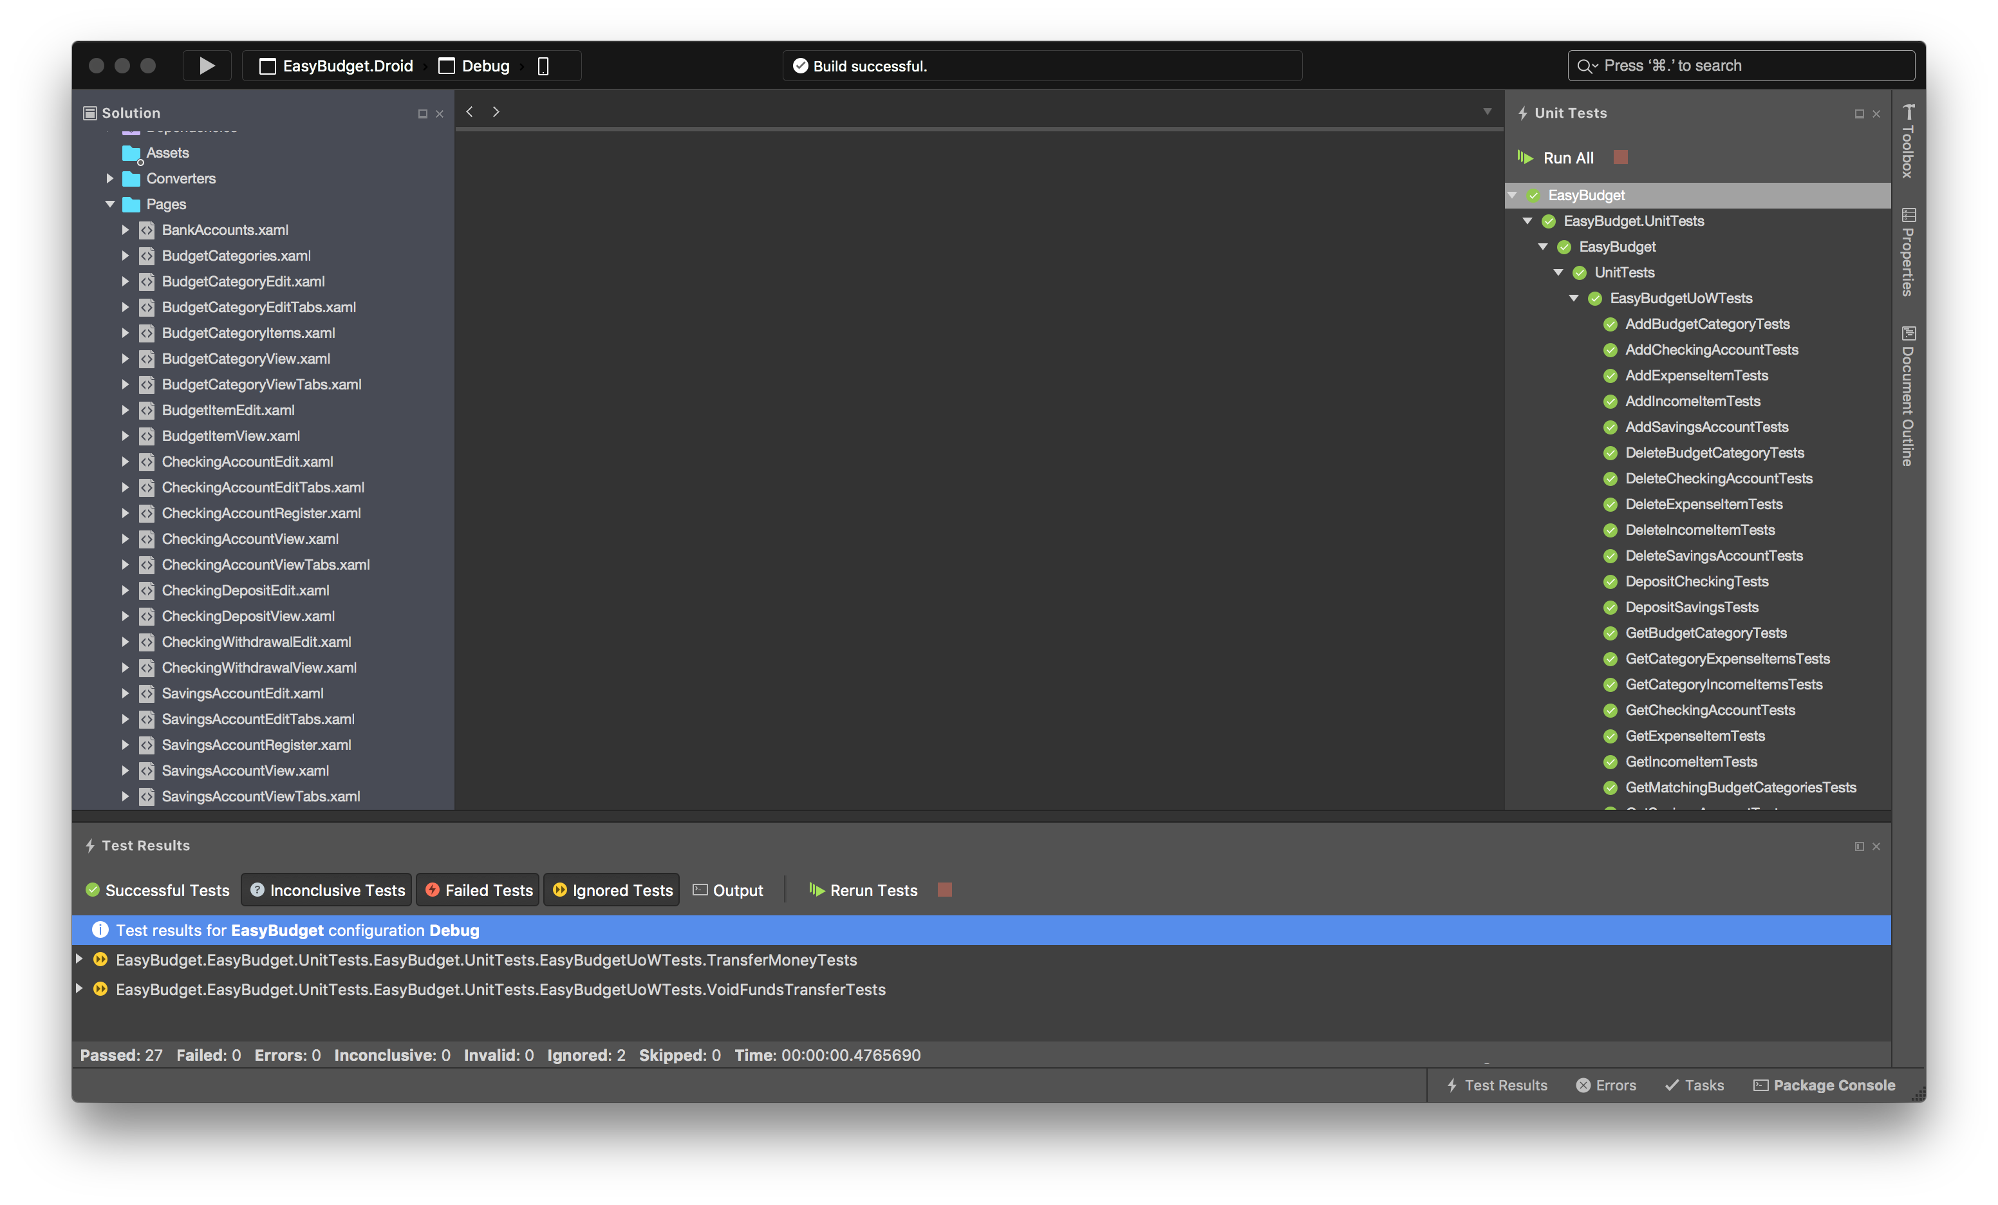Select CheckingWithdrawalView.xaml
The image size is (1998, 1205).
(259, 668)
